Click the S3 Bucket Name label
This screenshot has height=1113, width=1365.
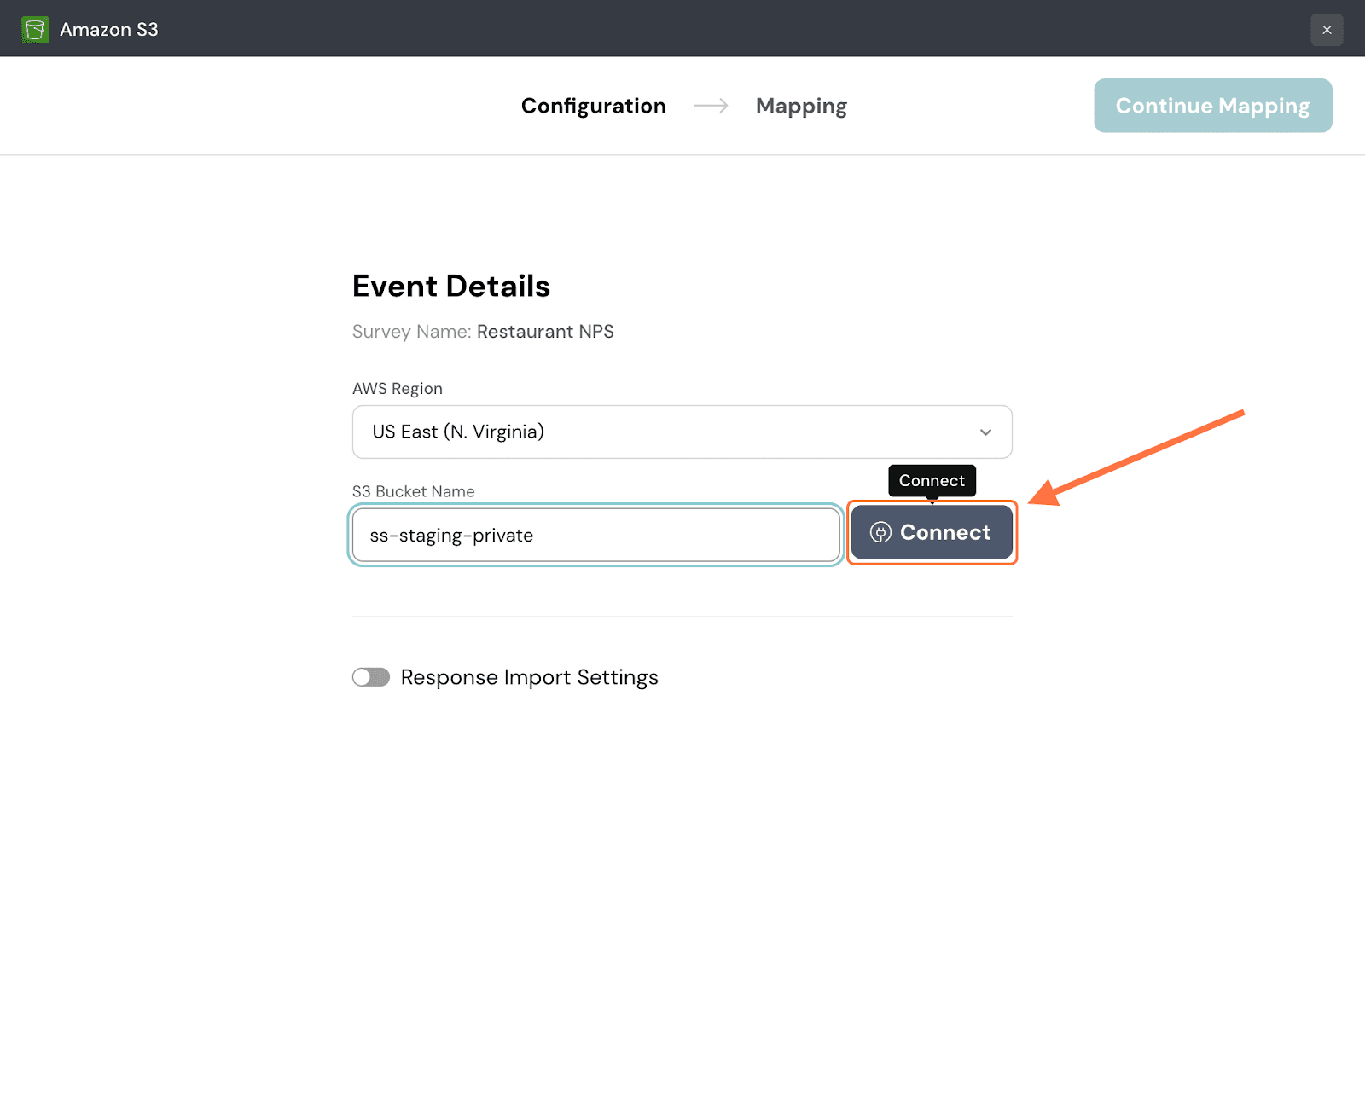[413, 491]
